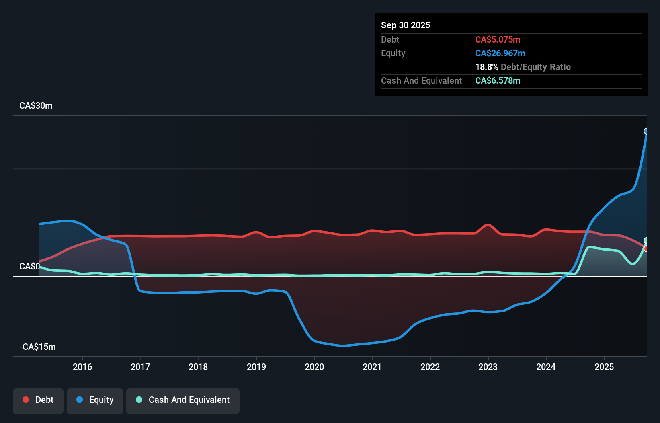660x423 pixels.
Task: Click the Equity row label in tooltip
Action: pos(393,53)
